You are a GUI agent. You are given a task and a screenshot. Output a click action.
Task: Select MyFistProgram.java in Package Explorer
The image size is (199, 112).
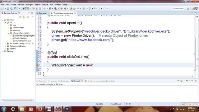[23, 41]
